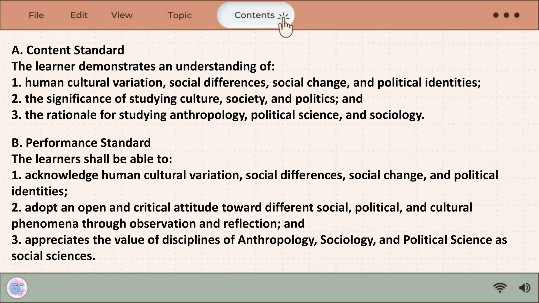Open the Wi-Fi signal icon
Image resolution: width=539 pixels, height=303 pixels.
coord(500,288)
